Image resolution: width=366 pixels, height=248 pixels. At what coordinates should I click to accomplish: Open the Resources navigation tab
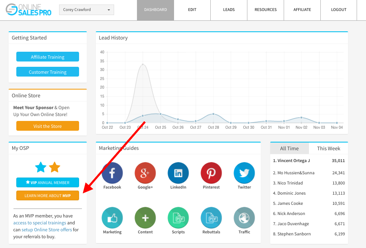coord(266,10)
